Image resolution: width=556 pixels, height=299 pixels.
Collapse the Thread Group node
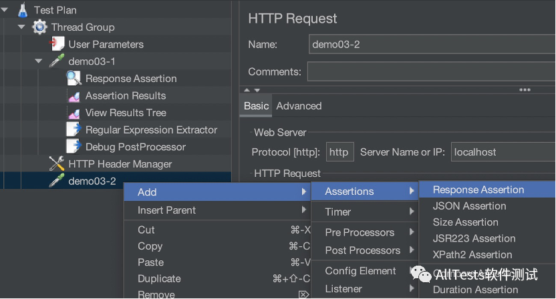tap(22, 27)
